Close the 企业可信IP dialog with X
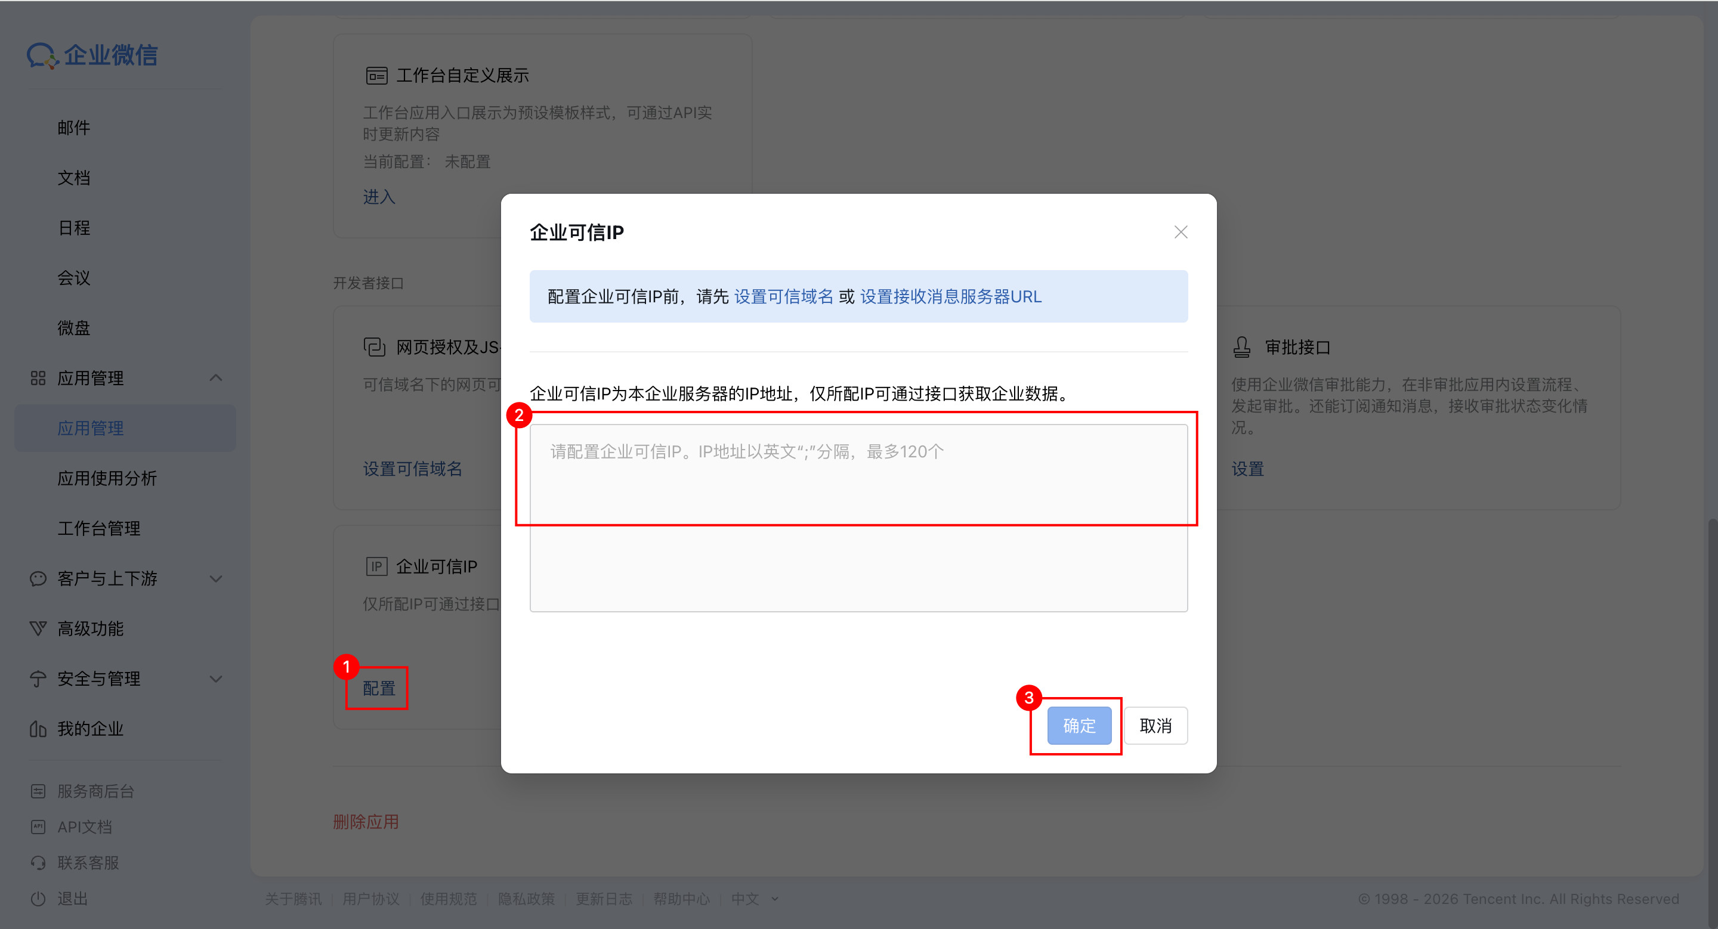 point(1181,232)
